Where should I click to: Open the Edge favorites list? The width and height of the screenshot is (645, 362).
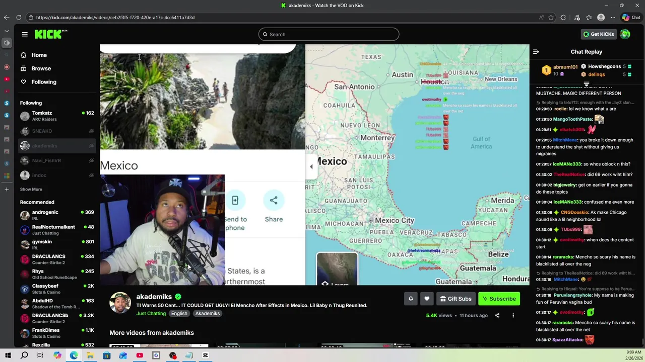point(589,17)
